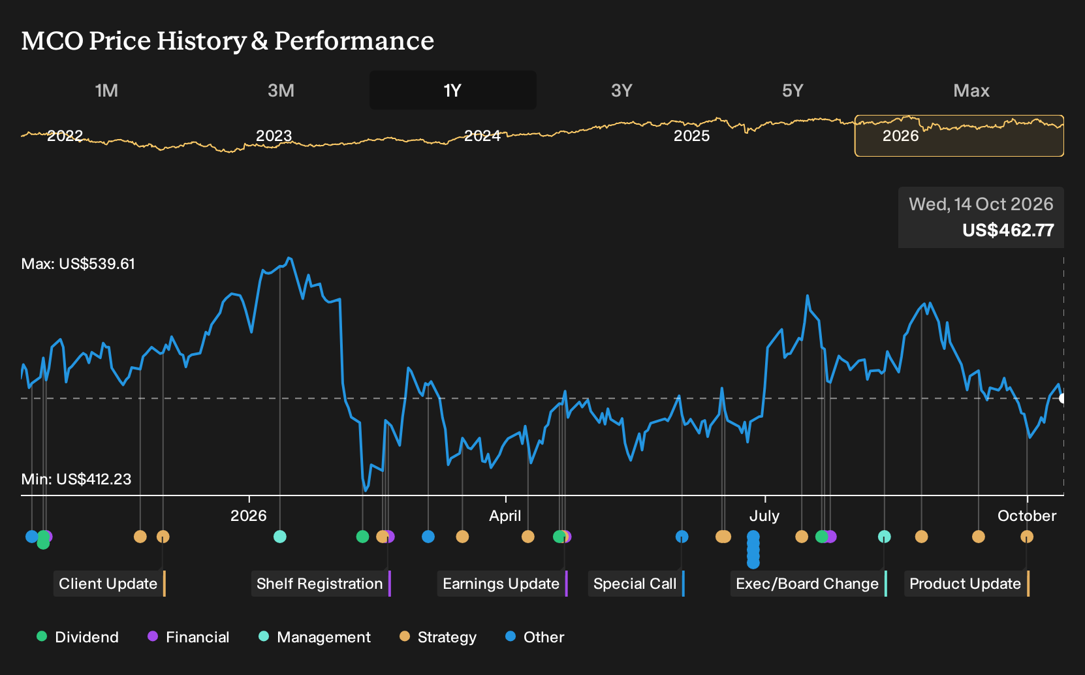Open the Product Update event label
Image resolution: width=1085 pixels, height=675 pixels.
966,584
